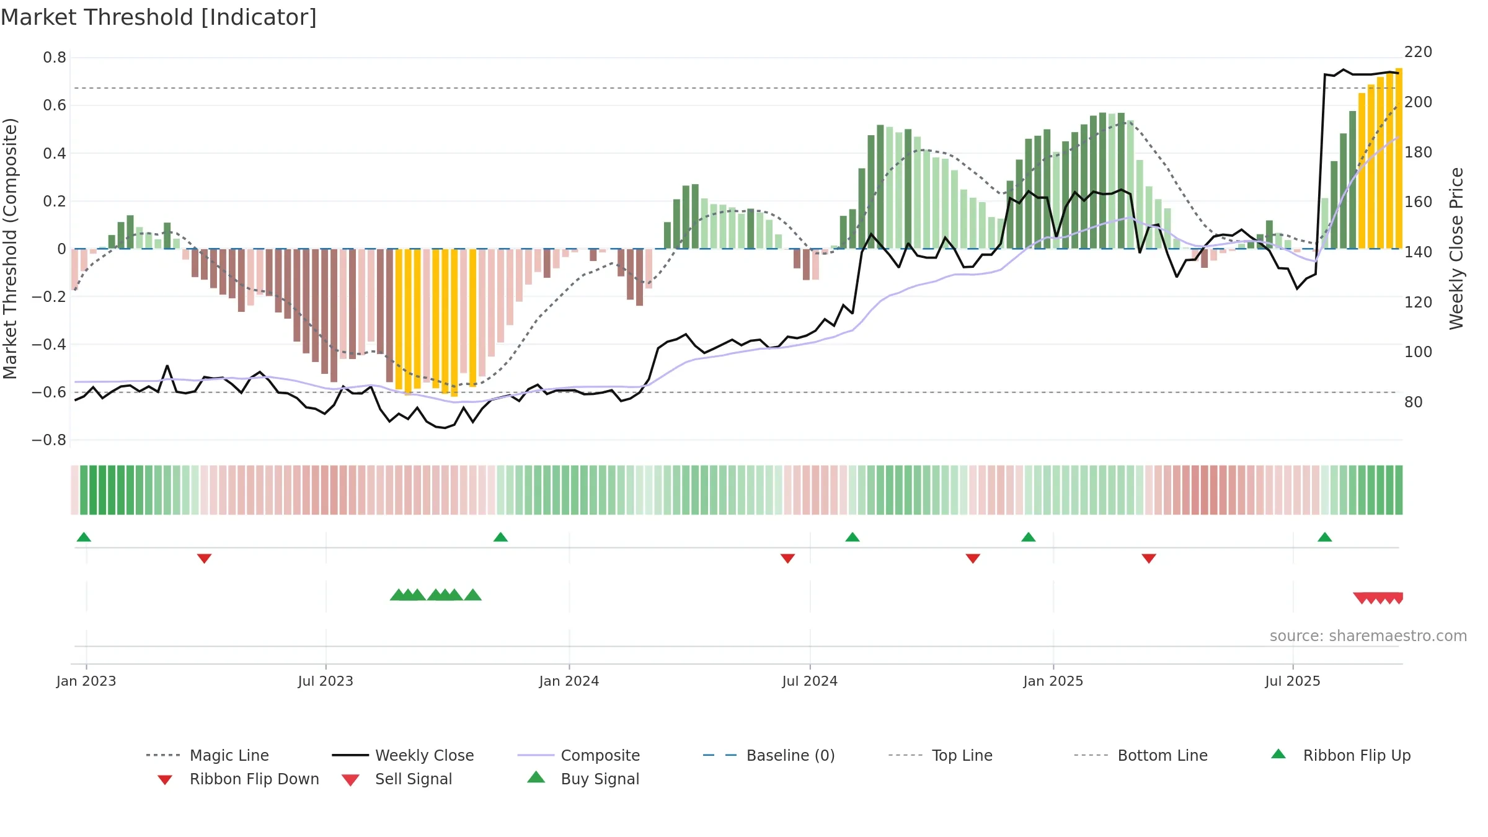Click the Jul 2024 x-axis label

coord(810,681)
